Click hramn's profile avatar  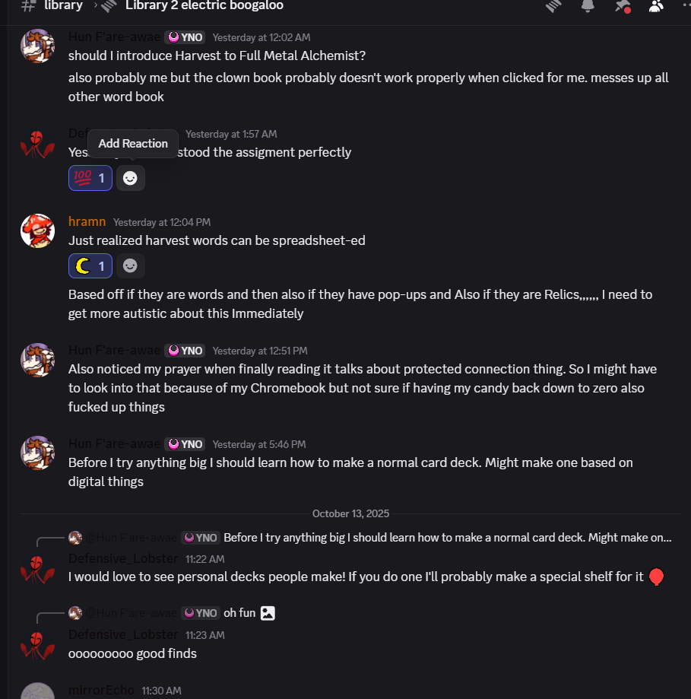coord(37,230)
